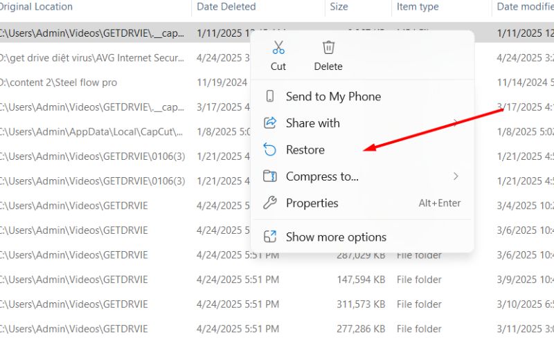Select the D:\content 2\Steel flow pro row

[x=58, y=82]
